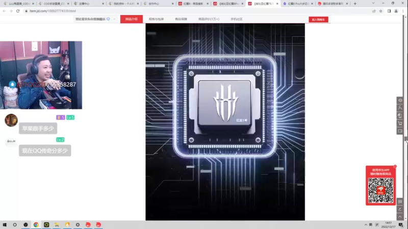The image size is (408, 229).
Task: Click the chat message 现在QQ传奇分多少
Action: coord(45,151)
